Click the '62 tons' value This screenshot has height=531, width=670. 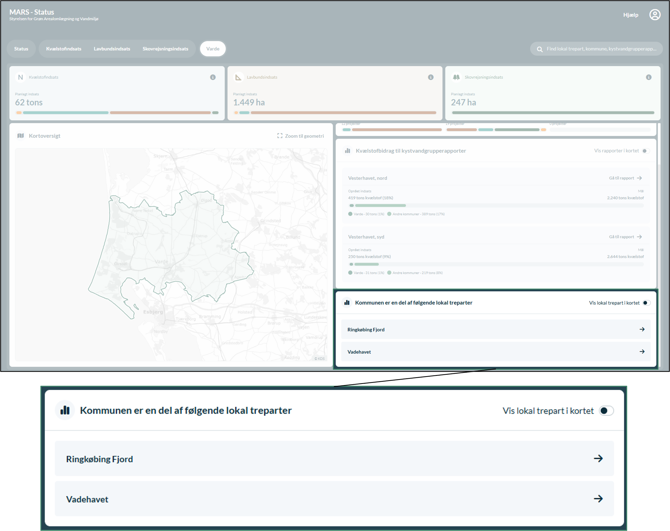click(x=29, y=102)
